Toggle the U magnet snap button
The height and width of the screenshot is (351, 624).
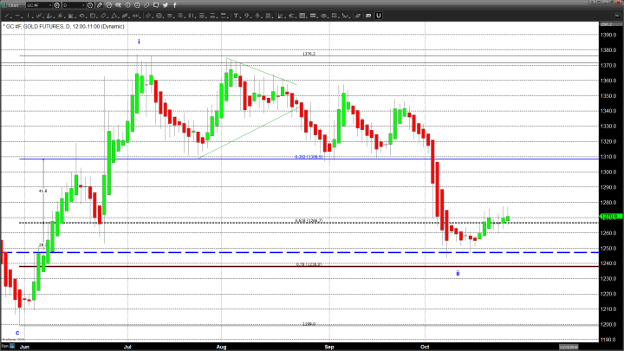pyautogui.click(x=378, y=16)
